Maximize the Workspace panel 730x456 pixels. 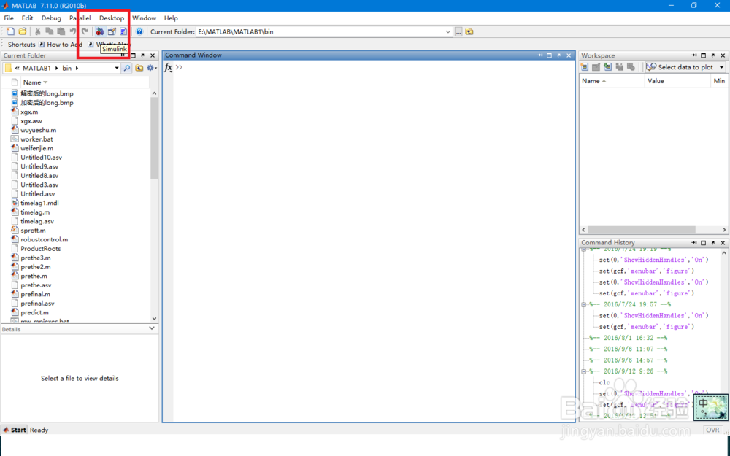point(704,55)
